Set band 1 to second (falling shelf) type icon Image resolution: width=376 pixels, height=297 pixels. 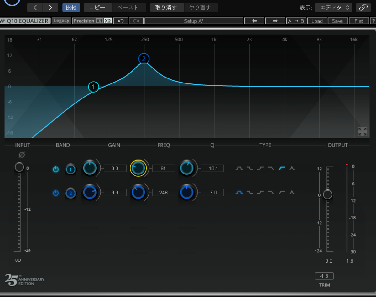pos(250,169)
